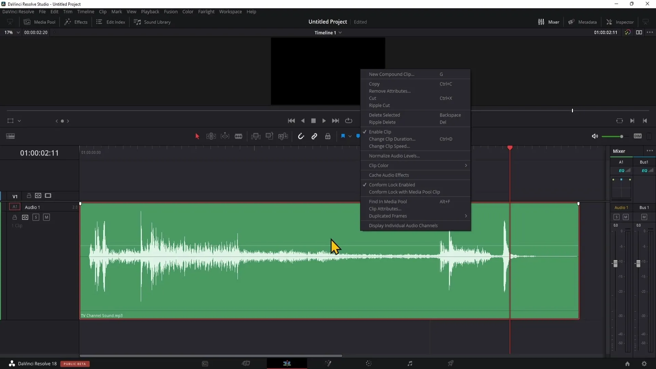This screenshot has height=369, width=656.
Task: Click the Selection/Arrow tool icon
Action: (x=197, y=137)
